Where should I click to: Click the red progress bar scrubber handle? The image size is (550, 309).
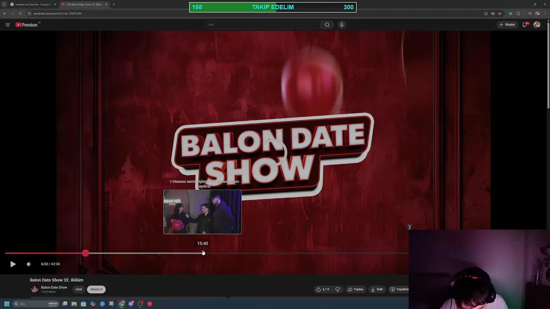click(x=86, y=253)
